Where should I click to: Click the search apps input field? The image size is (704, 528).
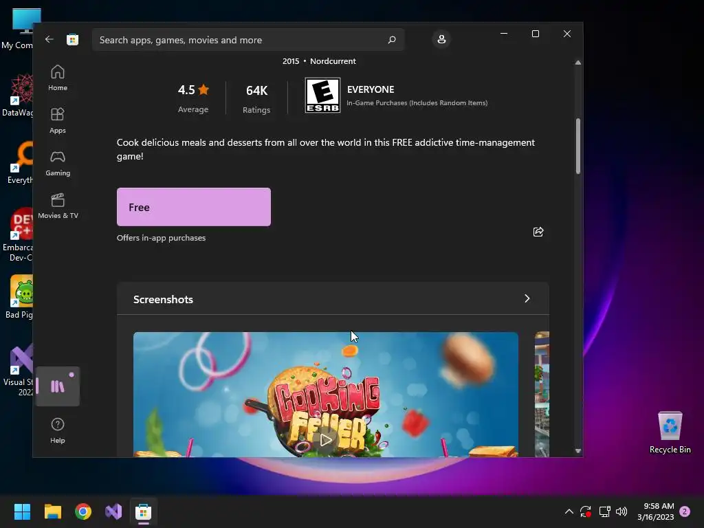click(x=247, y=39)
